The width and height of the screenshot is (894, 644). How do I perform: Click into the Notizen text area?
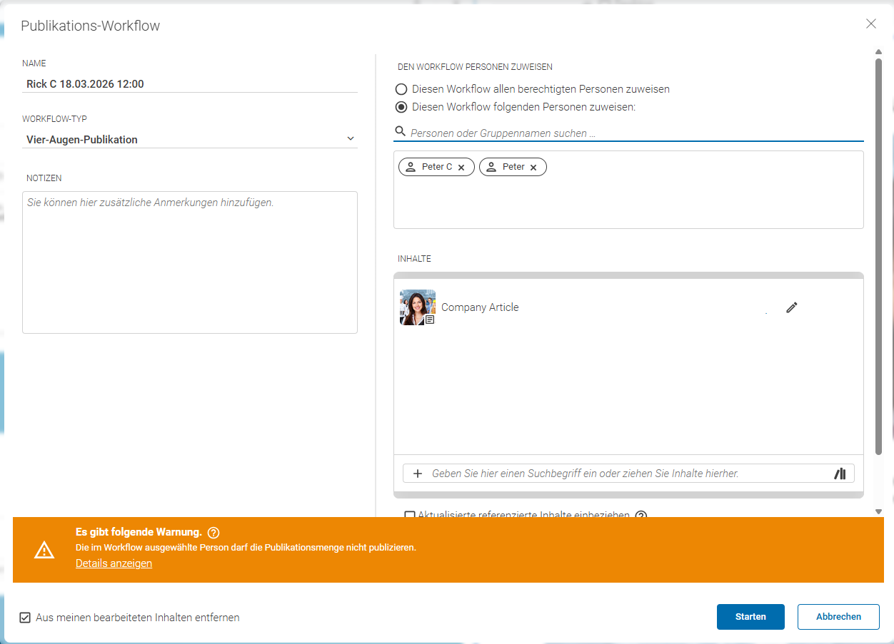[190, 262]
